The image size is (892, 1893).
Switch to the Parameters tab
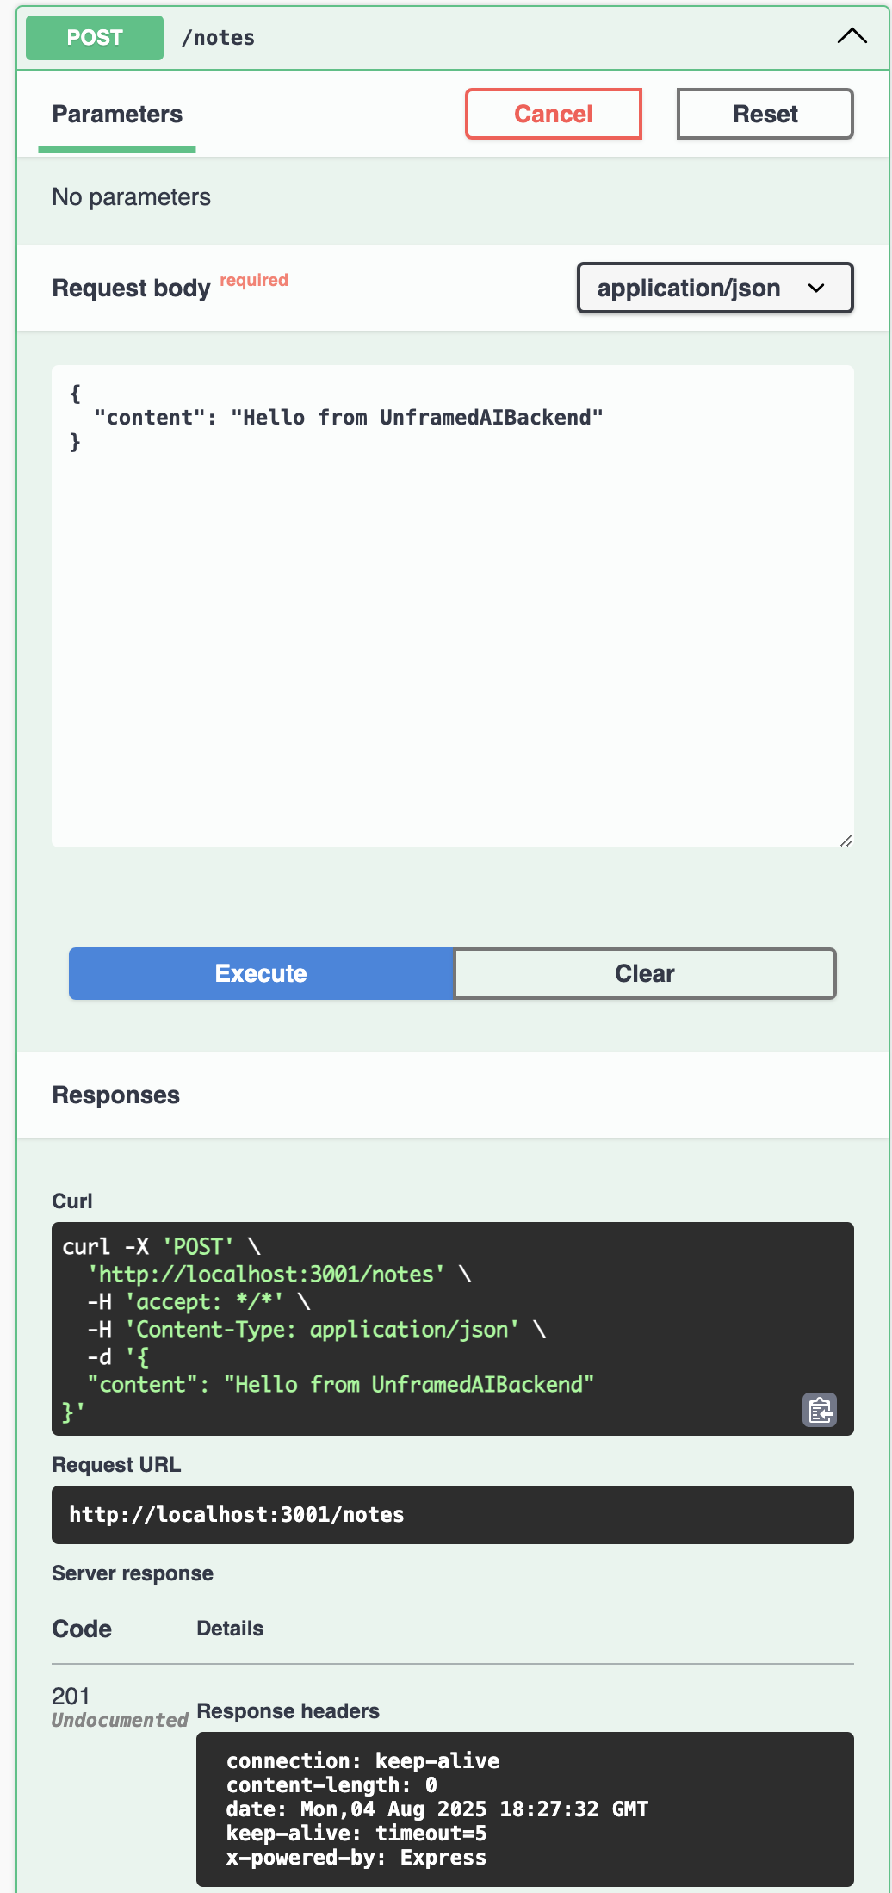click(x=117, y=115)
